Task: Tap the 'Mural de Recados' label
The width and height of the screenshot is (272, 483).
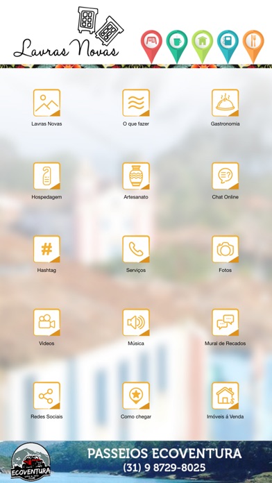Action: pyautogui.click(x=226, y=343)
